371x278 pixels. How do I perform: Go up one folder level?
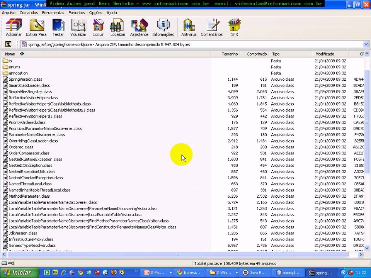coord(8,44)
